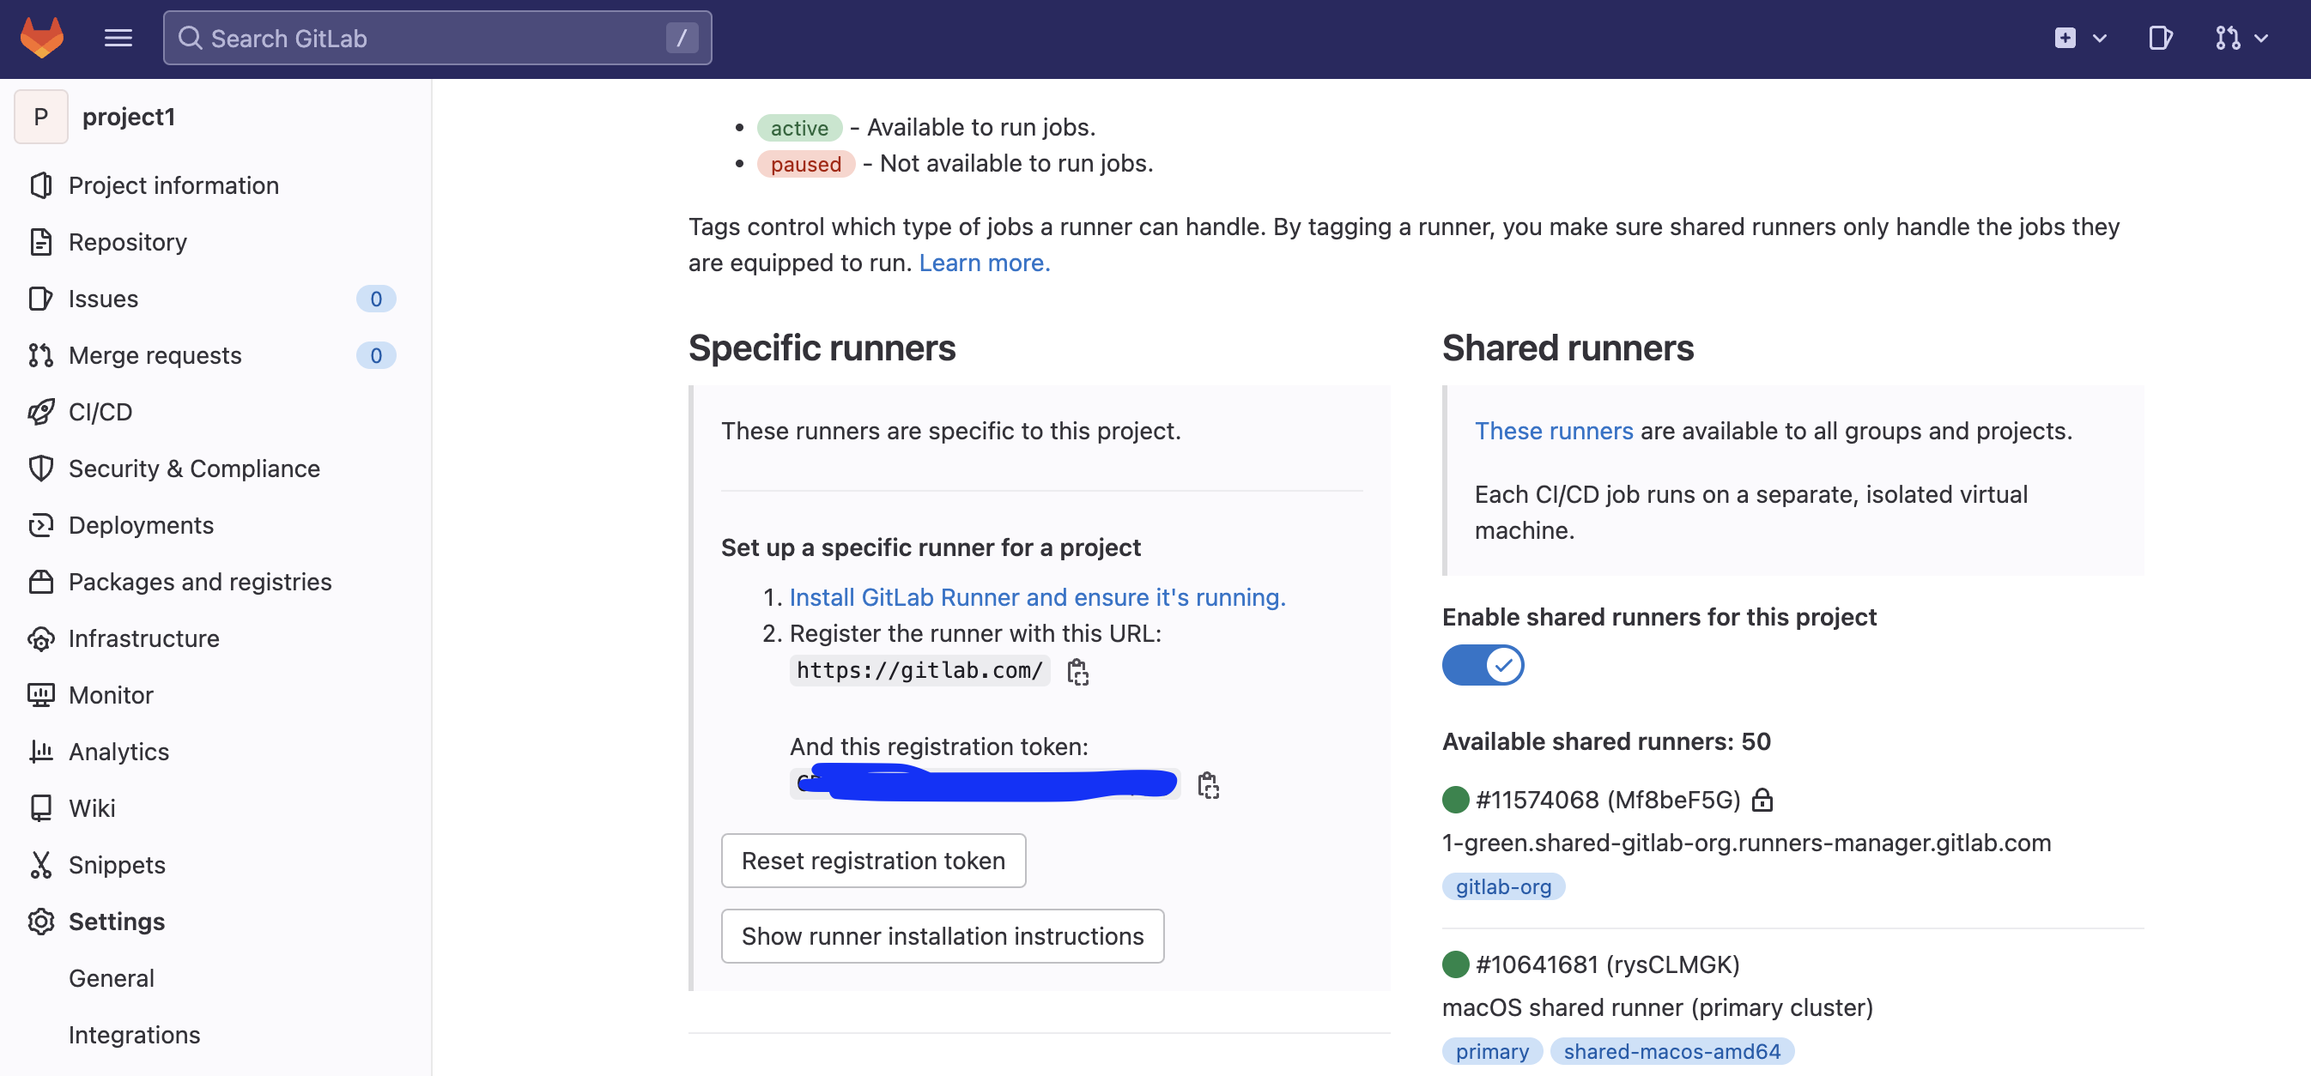This screenshot has height=1076, width=2311.
Task: Open Wiki in sidebar
Action: point(92,808)
